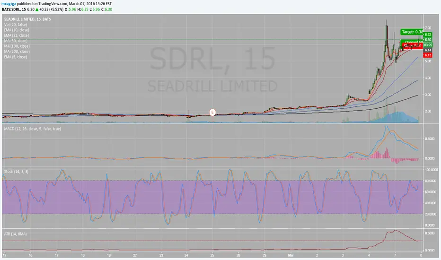
Task: Click the 100.0000 value on Stoch scale
Action: coord(432,170)
